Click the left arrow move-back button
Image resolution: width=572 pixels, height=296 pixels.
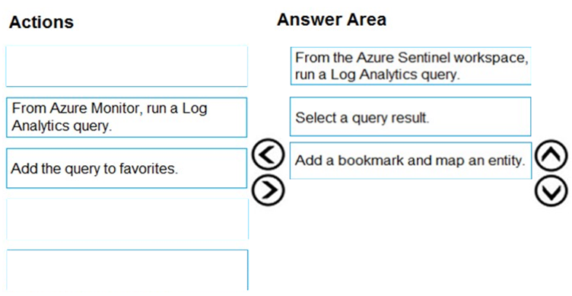(x=268, y=154)
